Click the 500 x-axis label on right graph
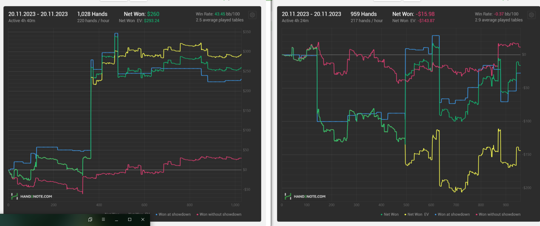The width and height of the screenshot is (540, 226). point(406,205)
